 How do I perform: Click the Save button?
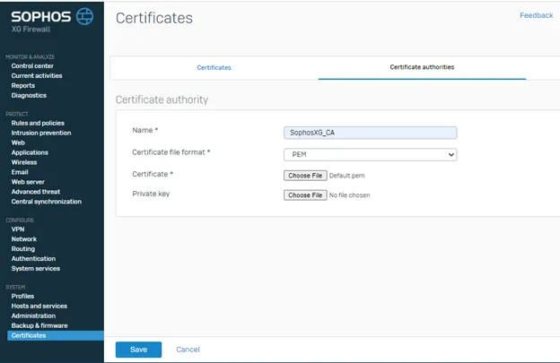(138, 350)
